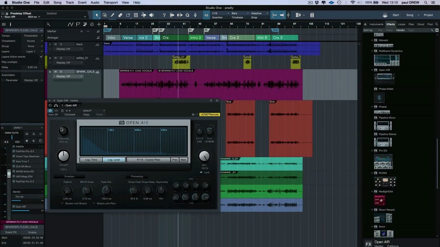Image resolution: width=440 pixels, height=247 pixels.
Task: Select the Bend tool in the toolbar
Action: pos(144,15)
